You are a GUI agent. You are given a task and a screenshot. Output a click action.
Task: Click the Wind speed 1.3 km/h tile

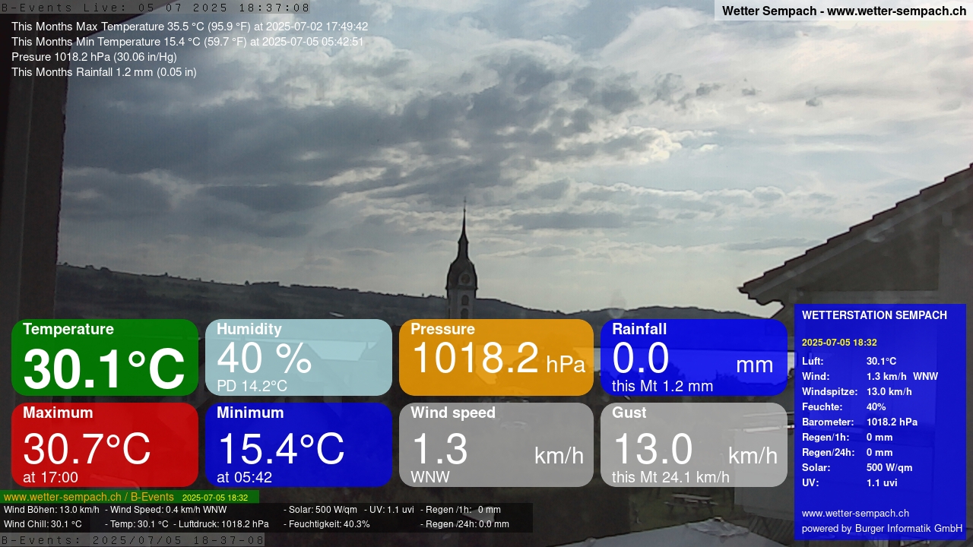(496, 444)
